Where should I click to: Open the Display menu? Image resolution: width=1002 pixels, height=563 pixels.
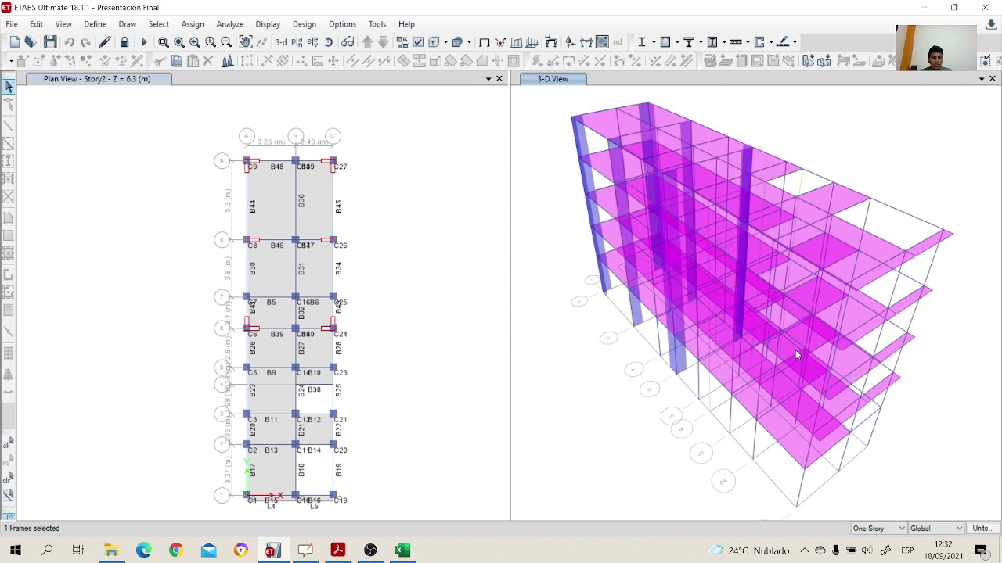coord(268,24)
